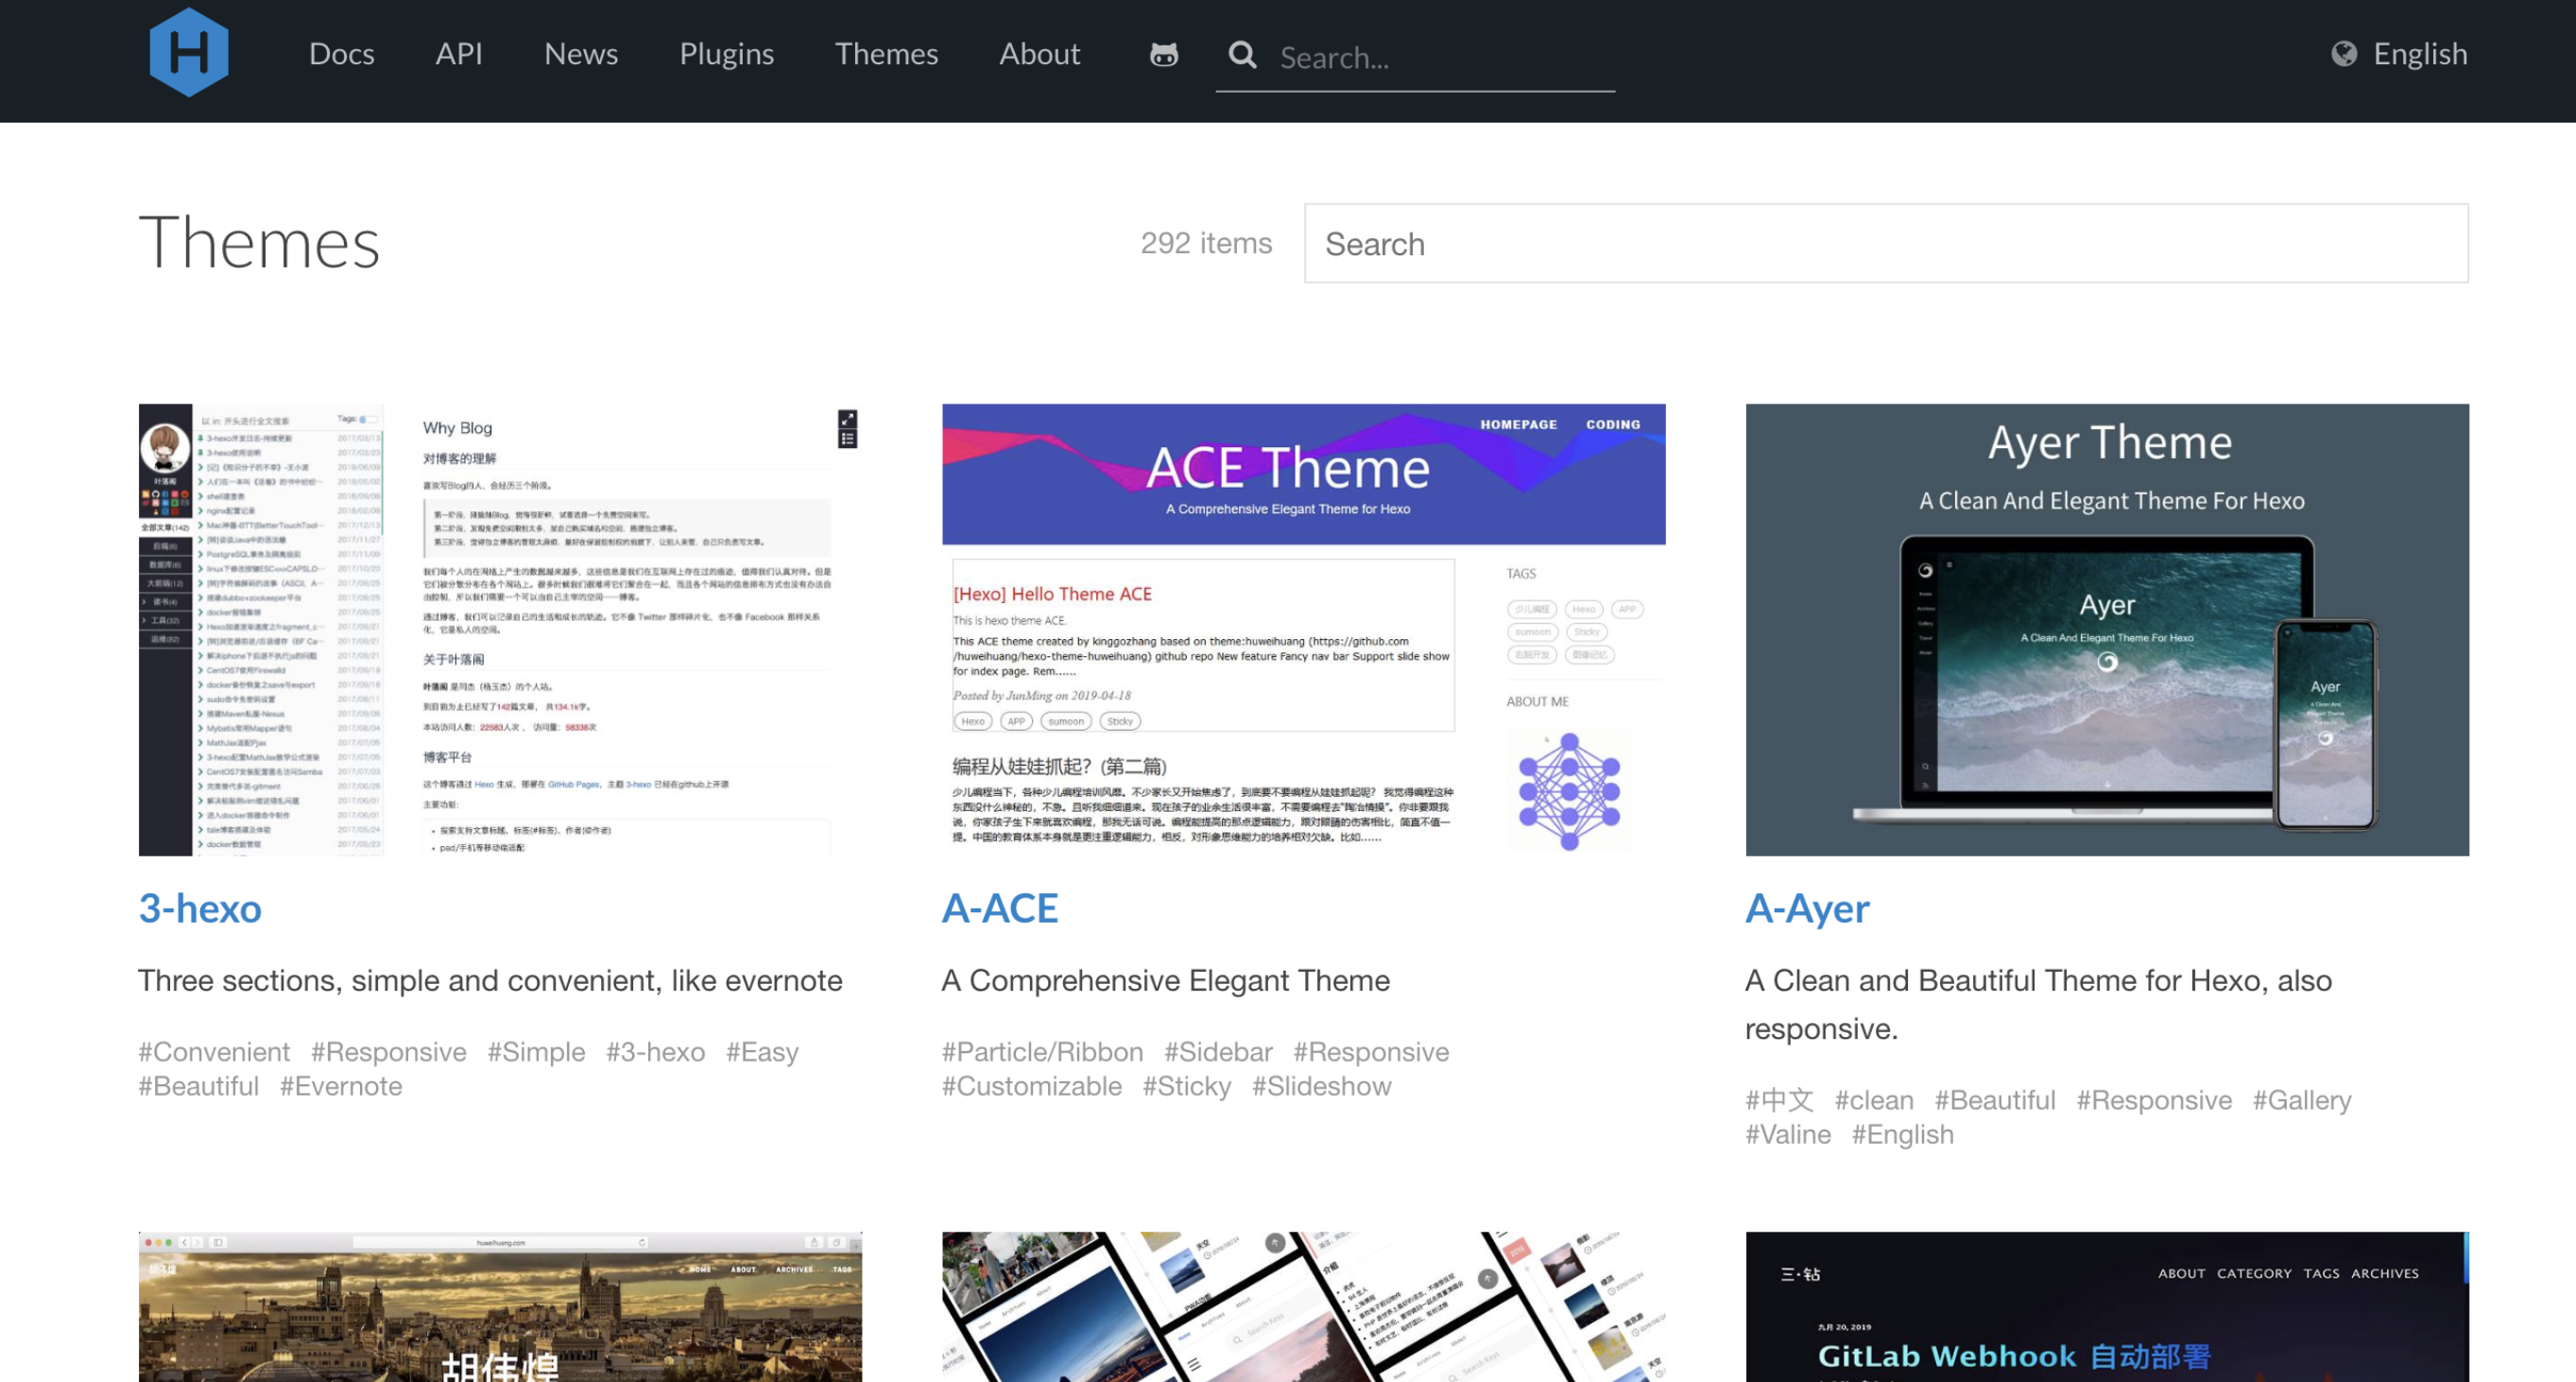Click #Beautiful tag under 3-hexo
The image size is (2576, 1382).
click(198, 1086)
